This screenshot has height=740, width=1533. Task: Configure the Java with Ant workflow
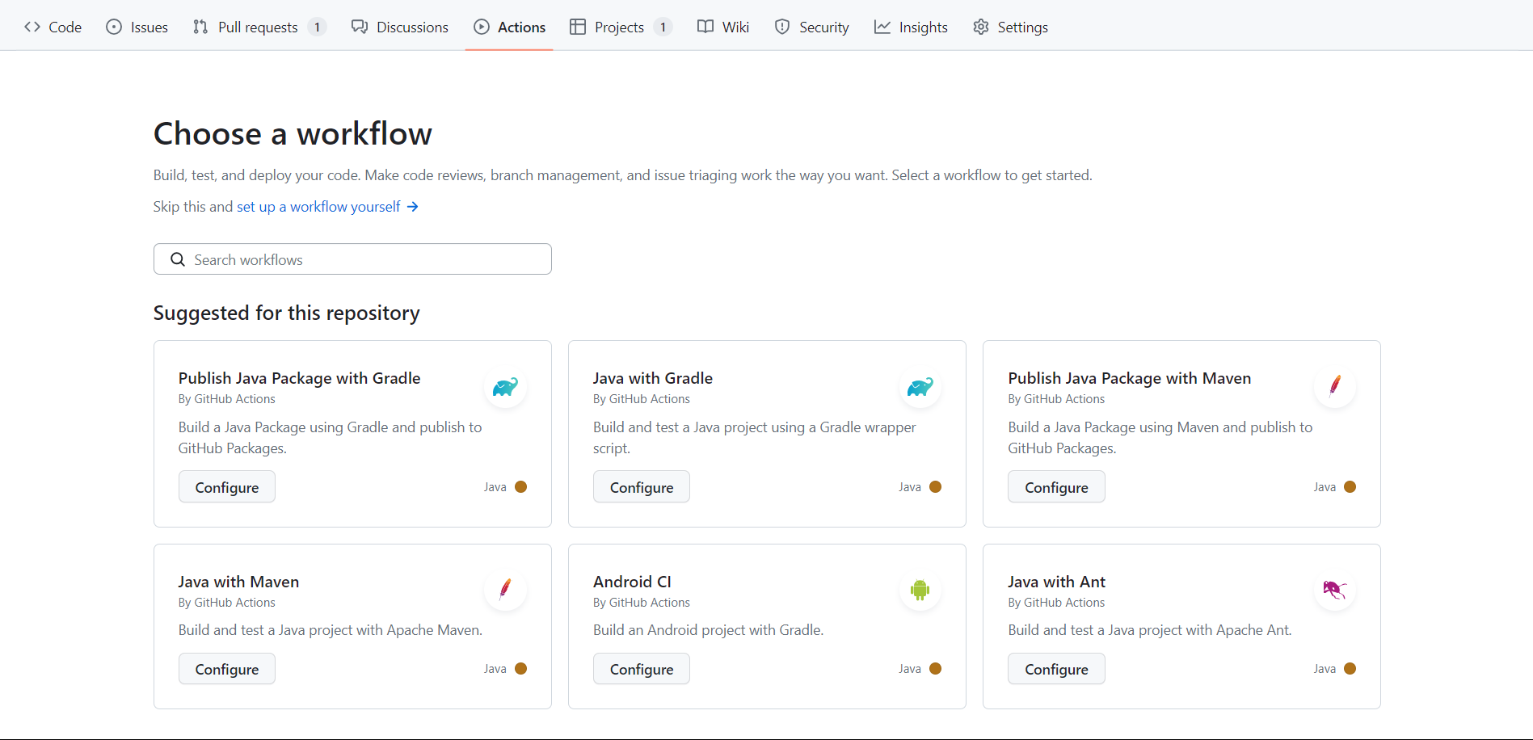[1056, 669]
